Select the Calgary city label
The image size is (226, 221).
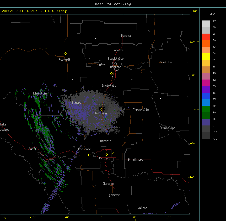105,158
